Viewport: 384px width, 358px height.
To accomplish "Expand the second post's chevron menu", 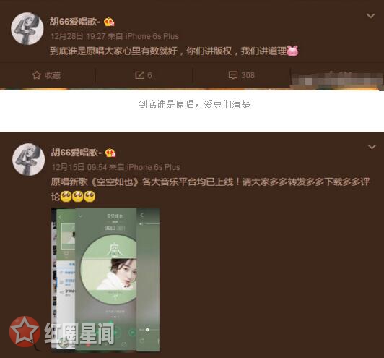I will (372, 147).
